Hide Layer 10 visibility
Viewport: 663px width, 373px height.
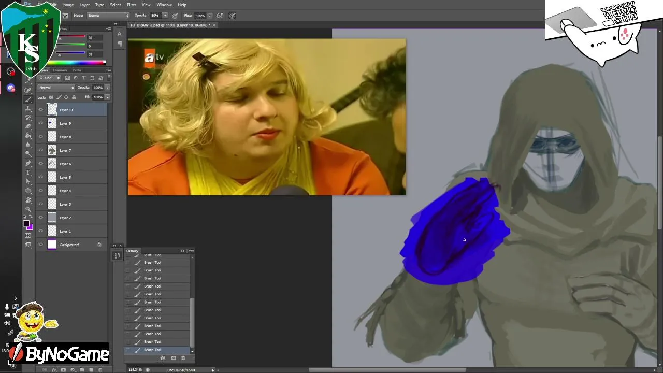[41, 110]
